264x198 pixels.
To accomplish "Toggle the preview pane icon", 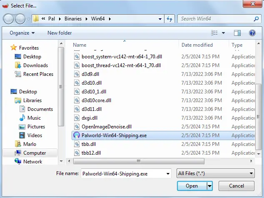I will pyautogui.click(x=237, y=33).
